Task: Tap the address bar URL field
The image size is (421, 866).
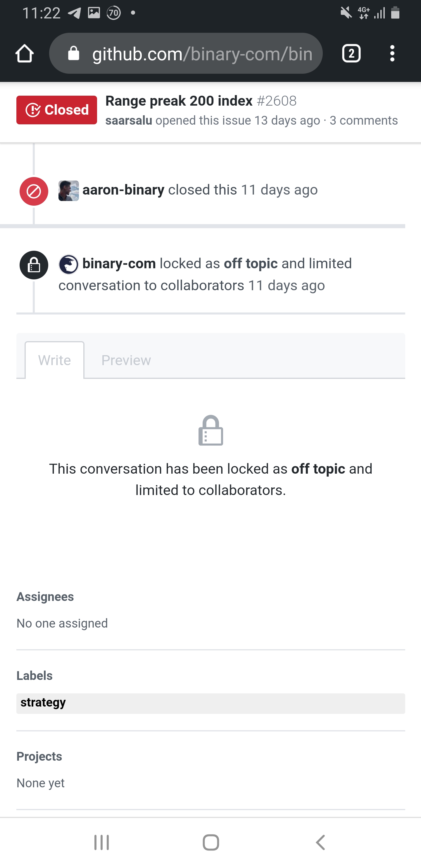Action: pyautogui.click(x=202, y=53)
